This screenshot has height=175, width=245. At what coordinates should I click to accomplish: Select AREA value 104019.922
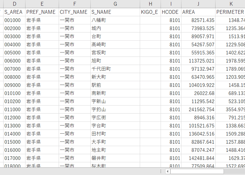point(198,85)
